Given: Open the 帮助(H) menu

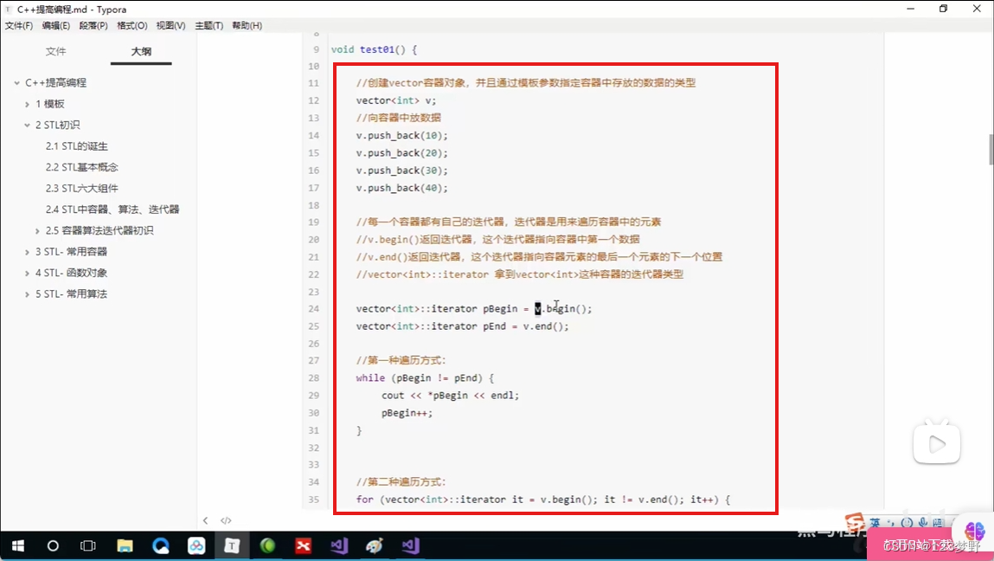Looking at the screenshot, I should tap(247, 25).
